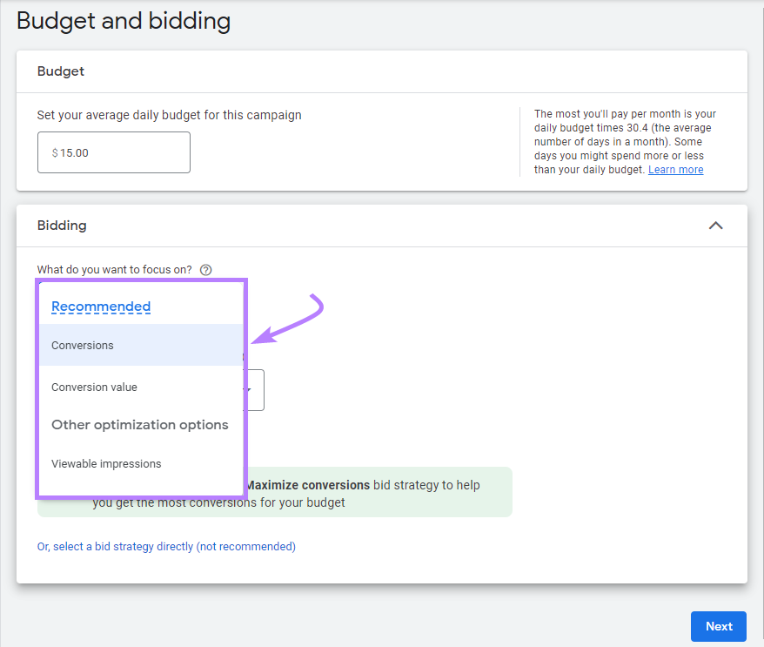Click the $15.00 daily budget field
This screenshot has width=764, height=647.
coord(113,152)
